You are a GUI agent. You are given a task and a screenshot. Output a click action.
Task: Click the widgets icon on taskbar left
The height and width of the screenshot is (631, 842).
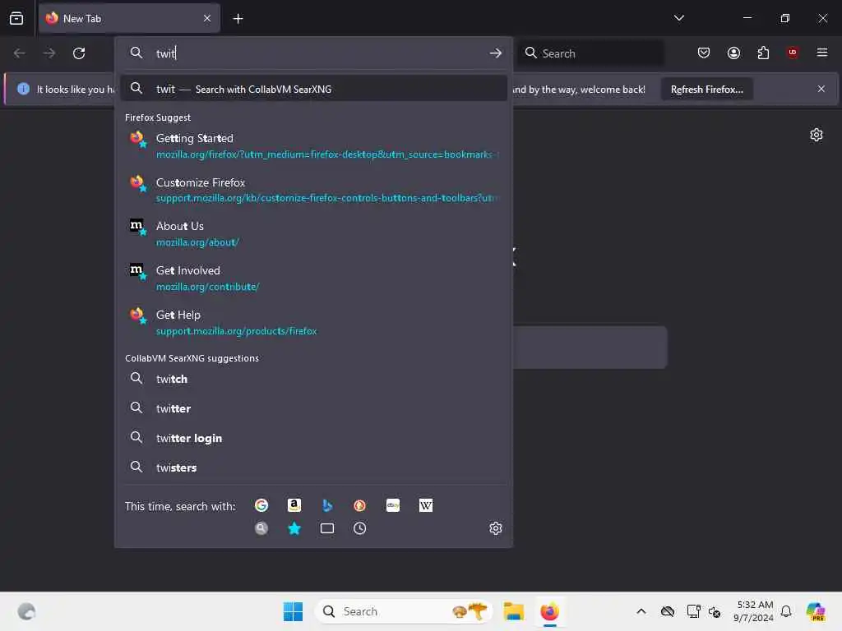26,611
